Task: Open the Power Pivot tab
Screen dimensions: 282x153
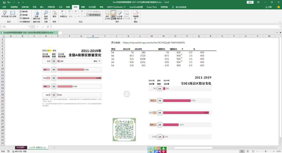Action: 152,7
